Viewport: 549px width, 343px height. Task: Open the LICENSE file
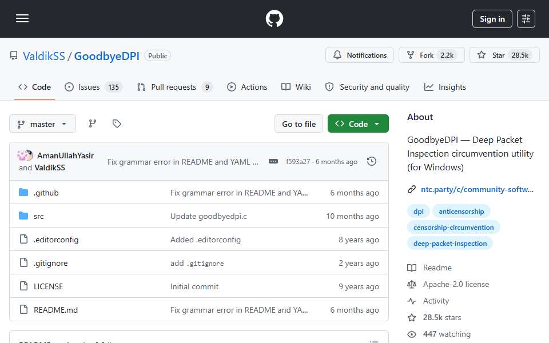[x=48, y=286]
